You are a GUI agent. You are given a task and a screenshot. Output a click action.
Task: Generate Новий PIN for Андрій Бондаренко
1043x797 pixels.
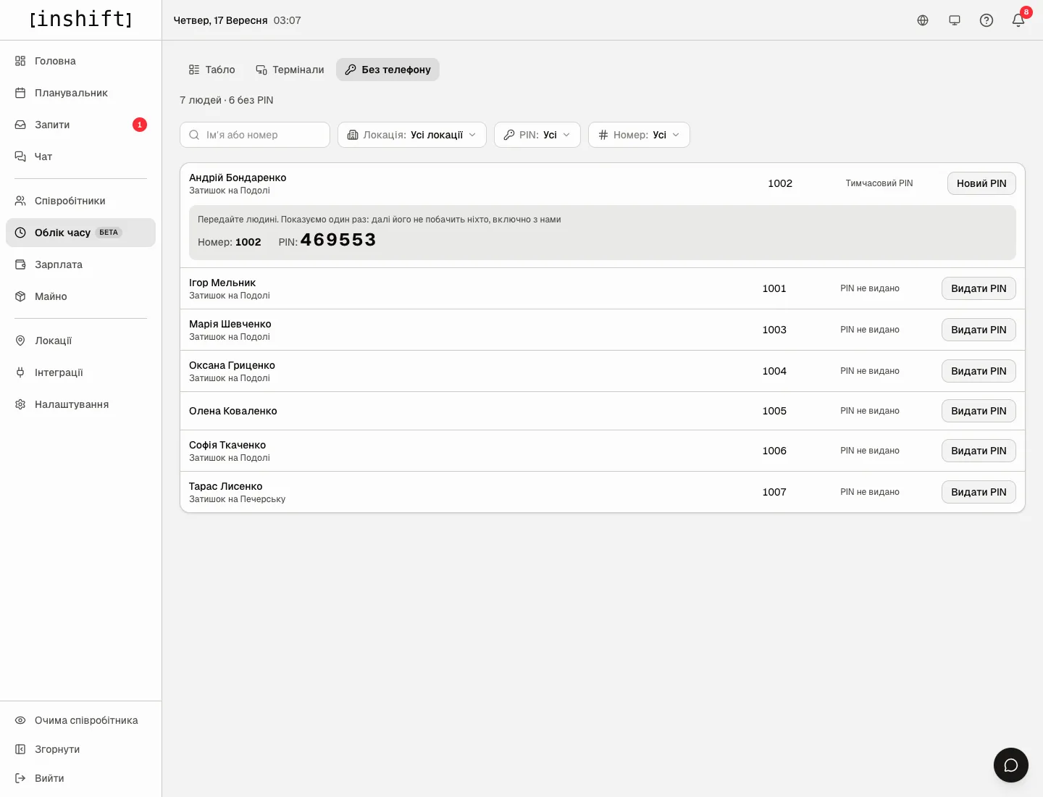point(981,183)
